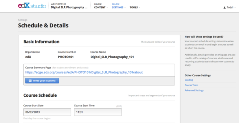Open the Digital SLR Photography course title
This screenshot has width=239, height=123.
point(69,7)
